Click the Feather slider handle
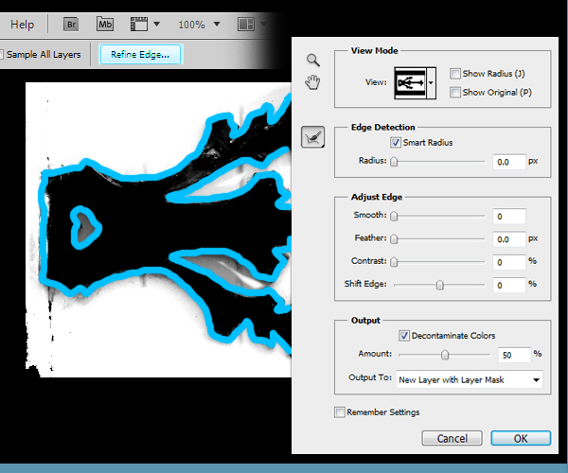This screenshot has width=568, height=473. pos(394,238)
